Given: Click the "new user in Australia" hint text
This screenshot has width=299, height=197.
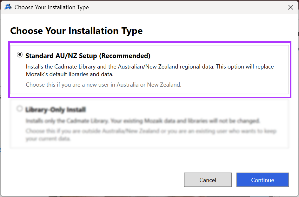Looking at the screenshot, I should coord(103,85).
